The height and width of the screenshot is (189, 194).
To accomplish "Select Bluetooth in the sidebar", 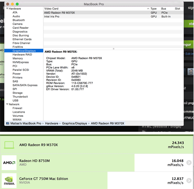I will [18, 20].
